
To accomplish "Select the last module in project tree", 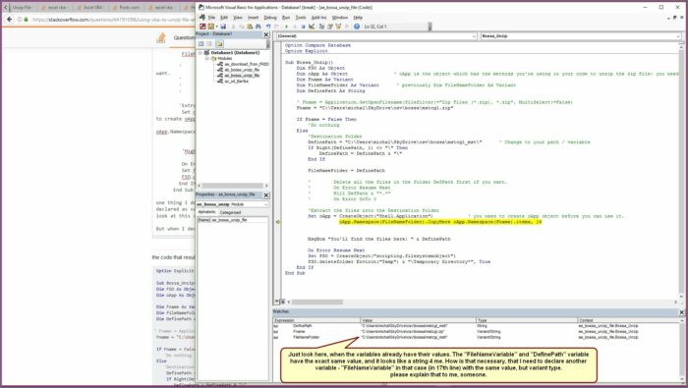I will (233, 82).
